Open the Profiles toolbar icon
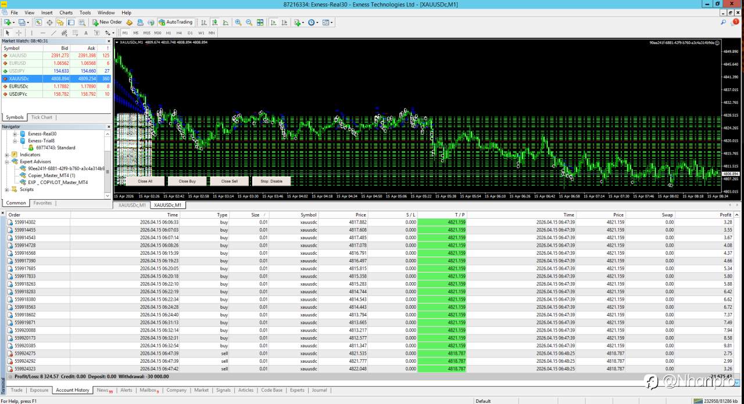Screen dimensions: 744x404 [22, 22]
